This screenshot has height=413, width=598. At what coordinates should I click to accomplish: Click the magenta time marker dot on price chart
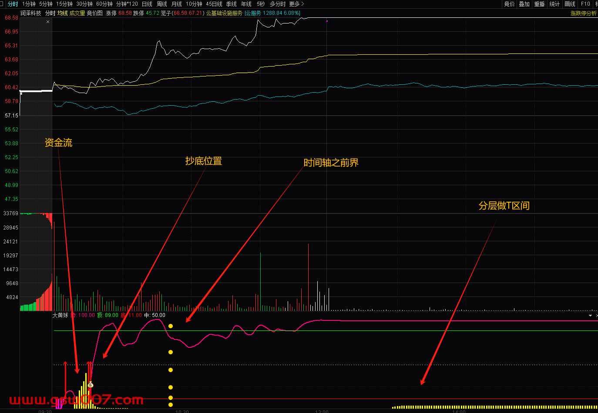[x=327, y=21]
